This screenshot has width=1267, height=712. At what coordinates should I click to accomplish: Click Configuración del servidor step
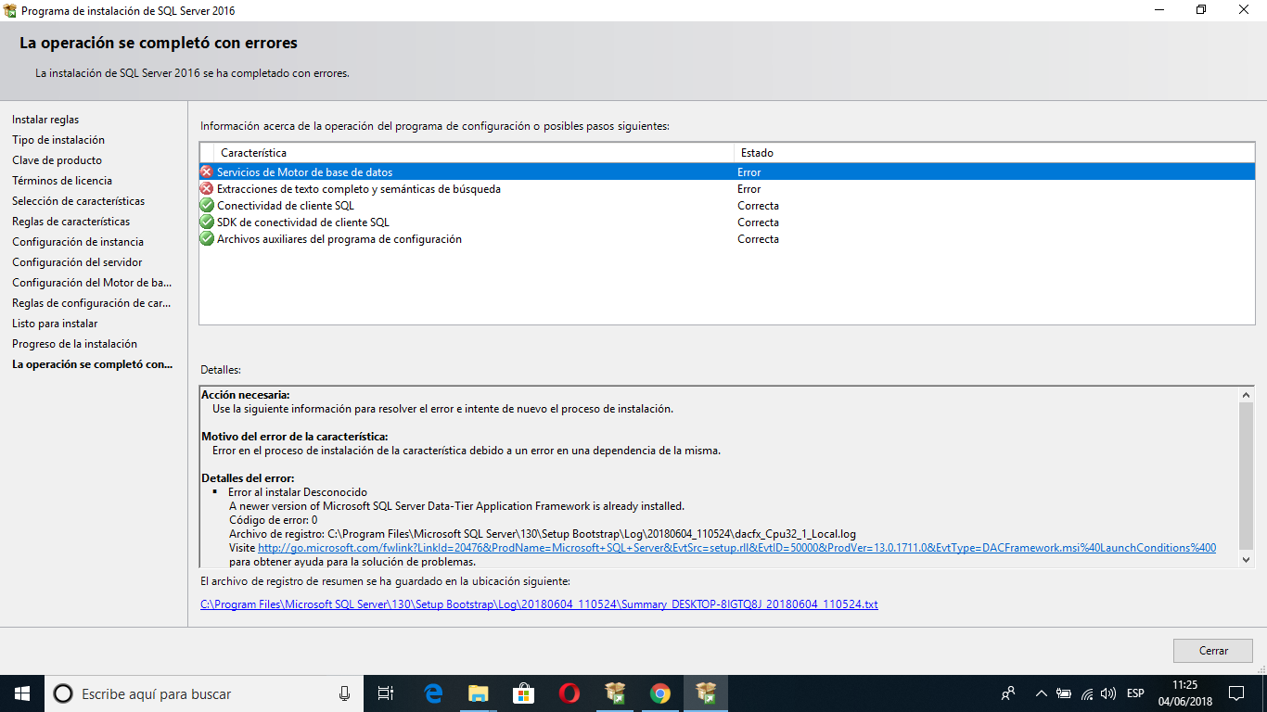coord(77,262)
